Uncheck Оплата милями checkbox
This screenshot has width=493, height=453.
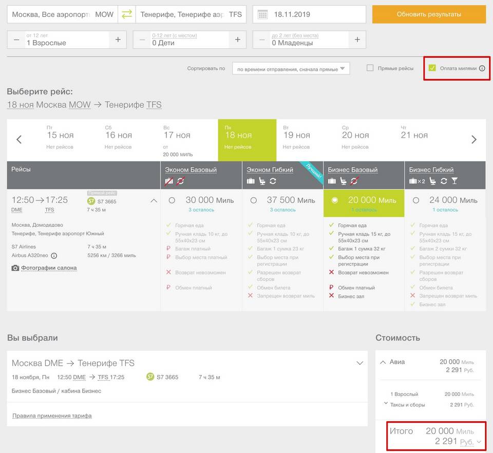point(432,68)
